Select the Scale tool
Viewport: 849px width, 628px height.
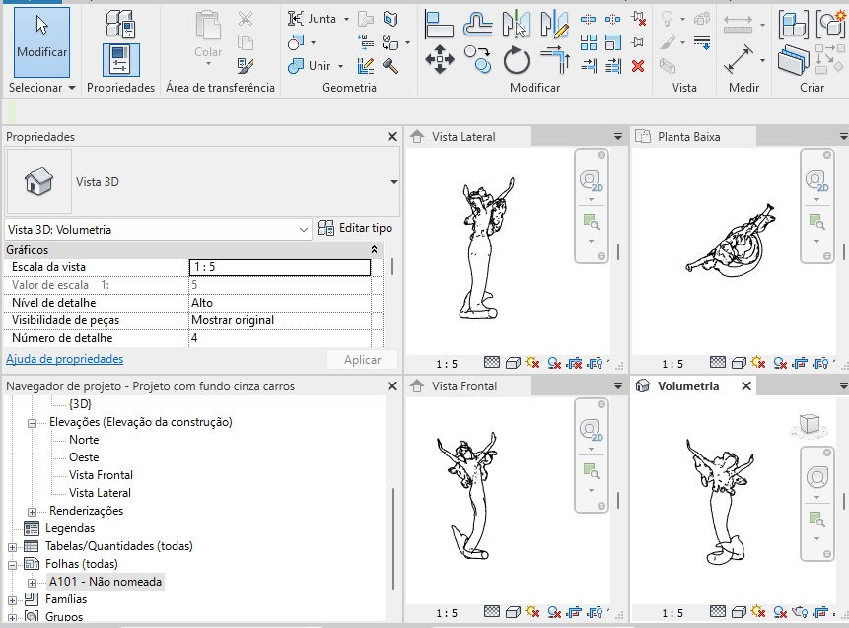pos(613,42)
